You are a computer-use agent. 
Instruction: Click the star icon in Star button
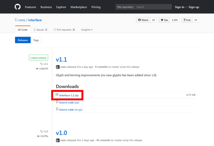tap(162, 20)
